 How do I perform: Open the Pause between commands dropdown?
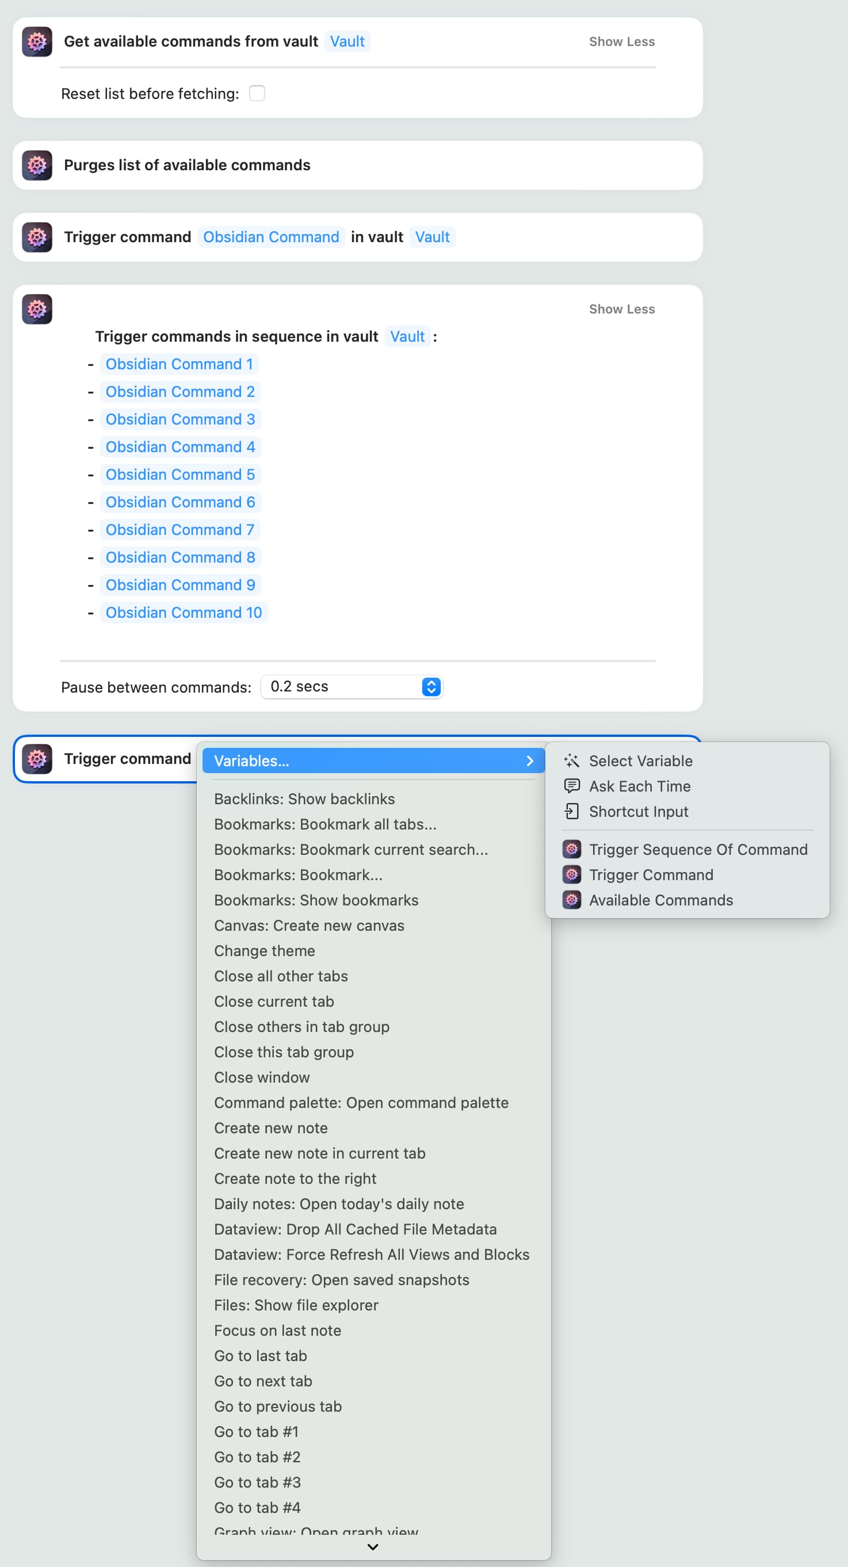431,687
